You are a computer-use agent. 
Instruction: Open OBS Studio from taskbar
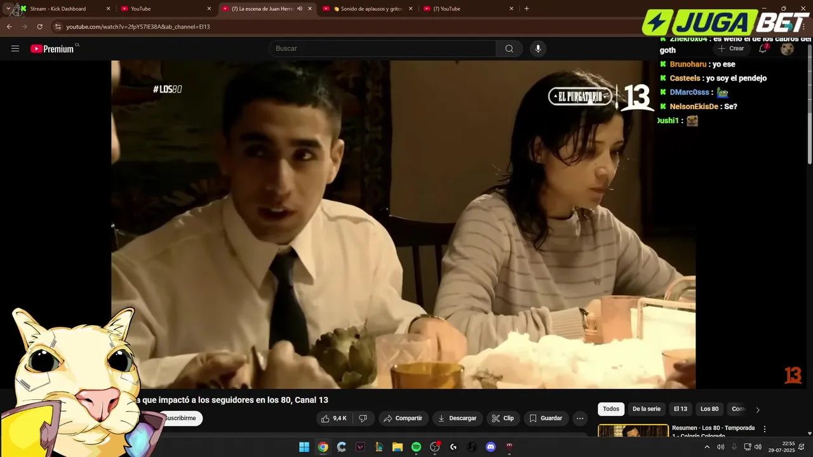tap(434, 447)
